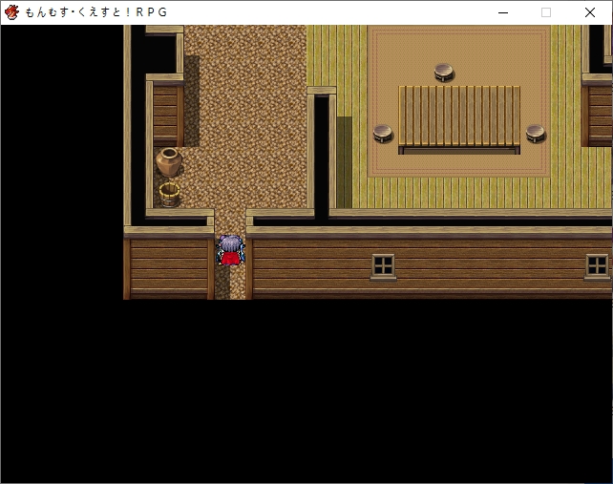Close the もんむす・くえすと！RPG window
The width and height of the screenshot is (613, 484).
[x=590, y=12]
